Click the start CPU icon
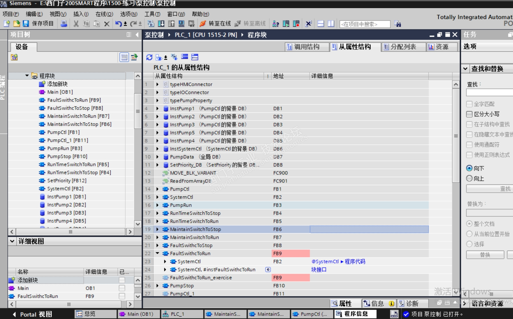Viewport: 513px width, 319px height. point(286,24)
